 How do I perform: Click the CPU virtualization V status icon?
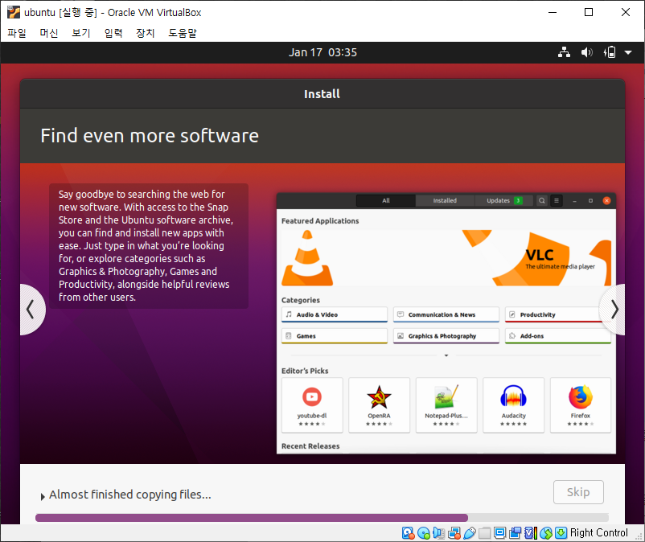(x=531, y=533)
